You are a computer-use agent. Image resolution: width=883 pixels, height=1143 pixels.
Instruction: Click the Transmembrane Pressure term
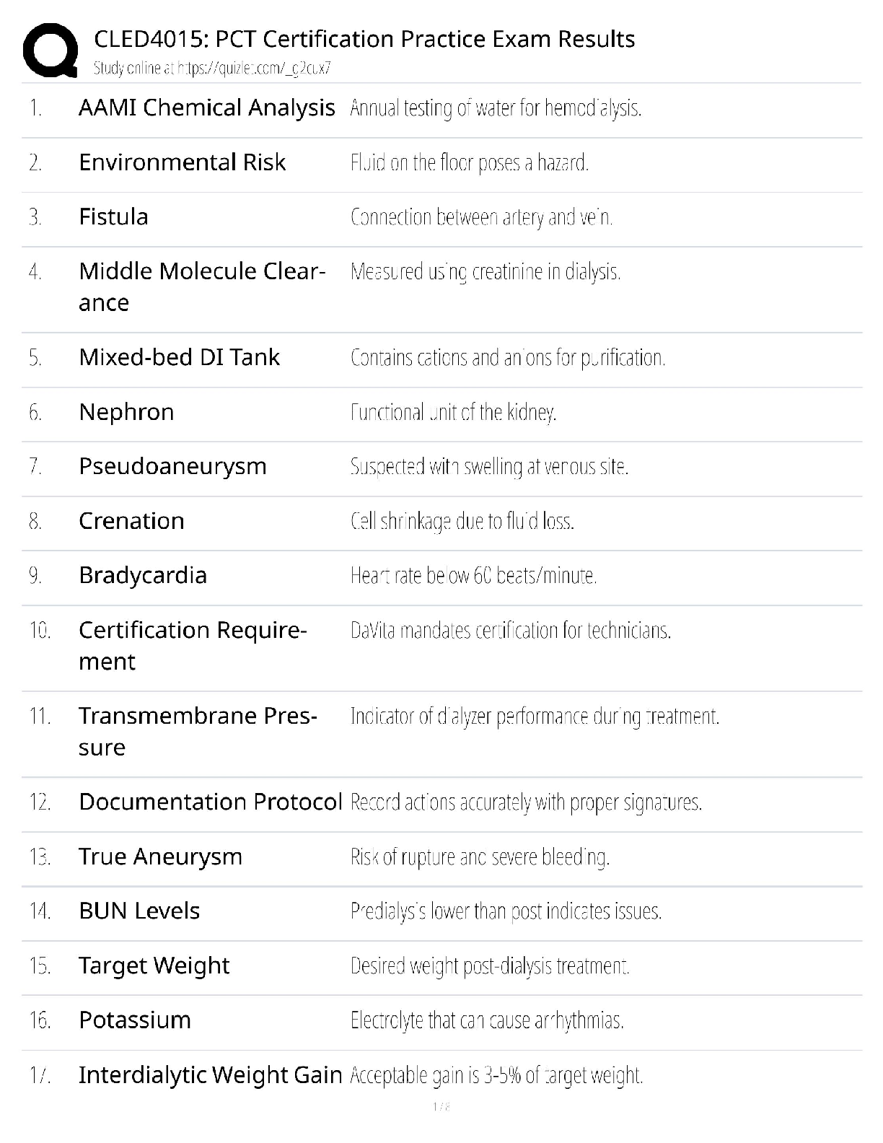coord(197,731)
